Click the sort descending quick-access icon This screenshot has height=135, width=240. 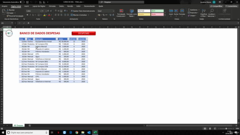pyautogui.click(x=44, y=2)
